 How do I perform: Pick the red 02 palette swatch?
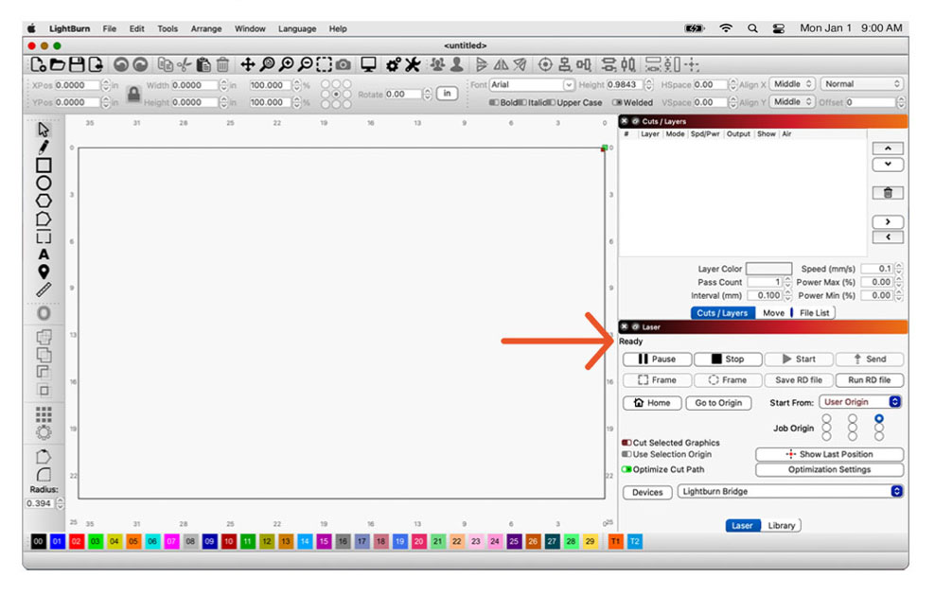(77, 542)
